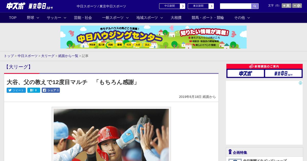Go to TOP in navigation bar
Image resolution: width=307 pixels, height=161 pixels.
13,18
